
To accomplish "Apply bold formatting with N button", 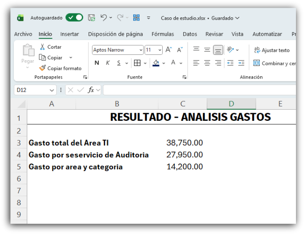I will [x=97, y=63].
